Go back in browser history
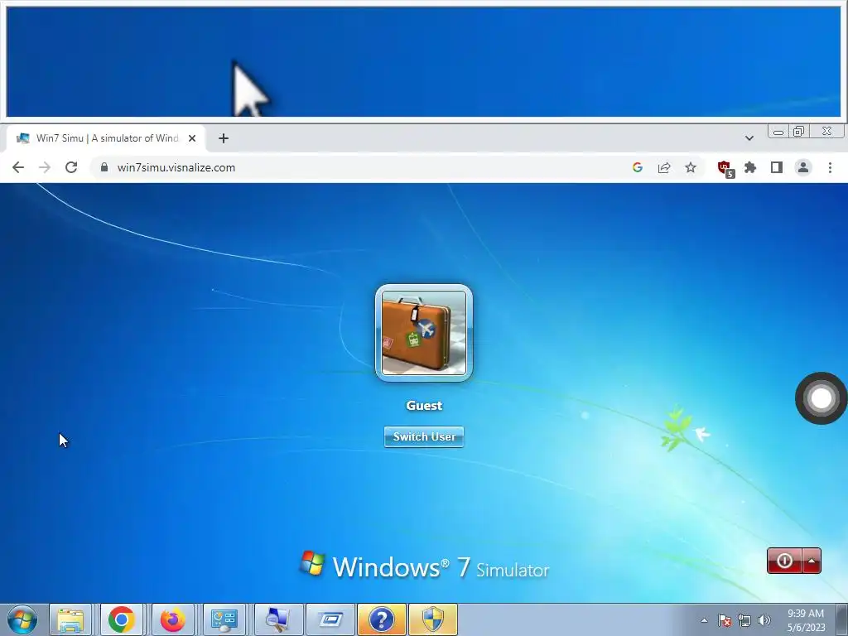This screenshot has height=636, width=848. (18, 167)
